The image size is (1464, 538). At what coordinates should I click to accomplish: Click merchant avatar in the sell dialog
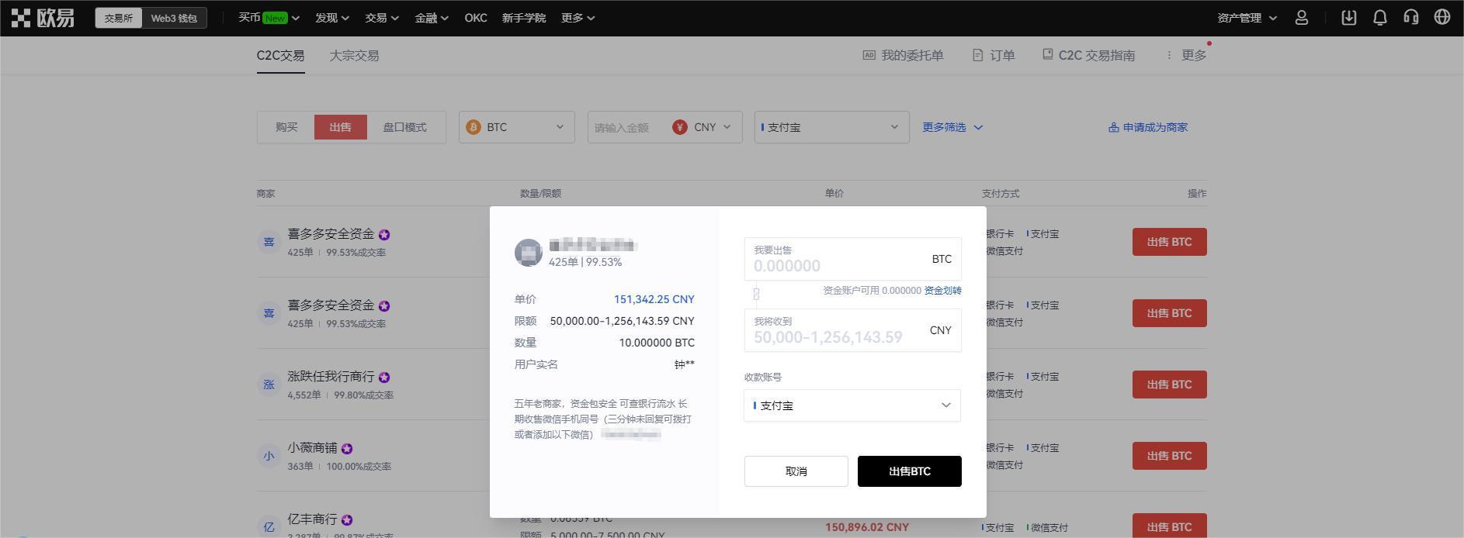[x=528, y=253]
